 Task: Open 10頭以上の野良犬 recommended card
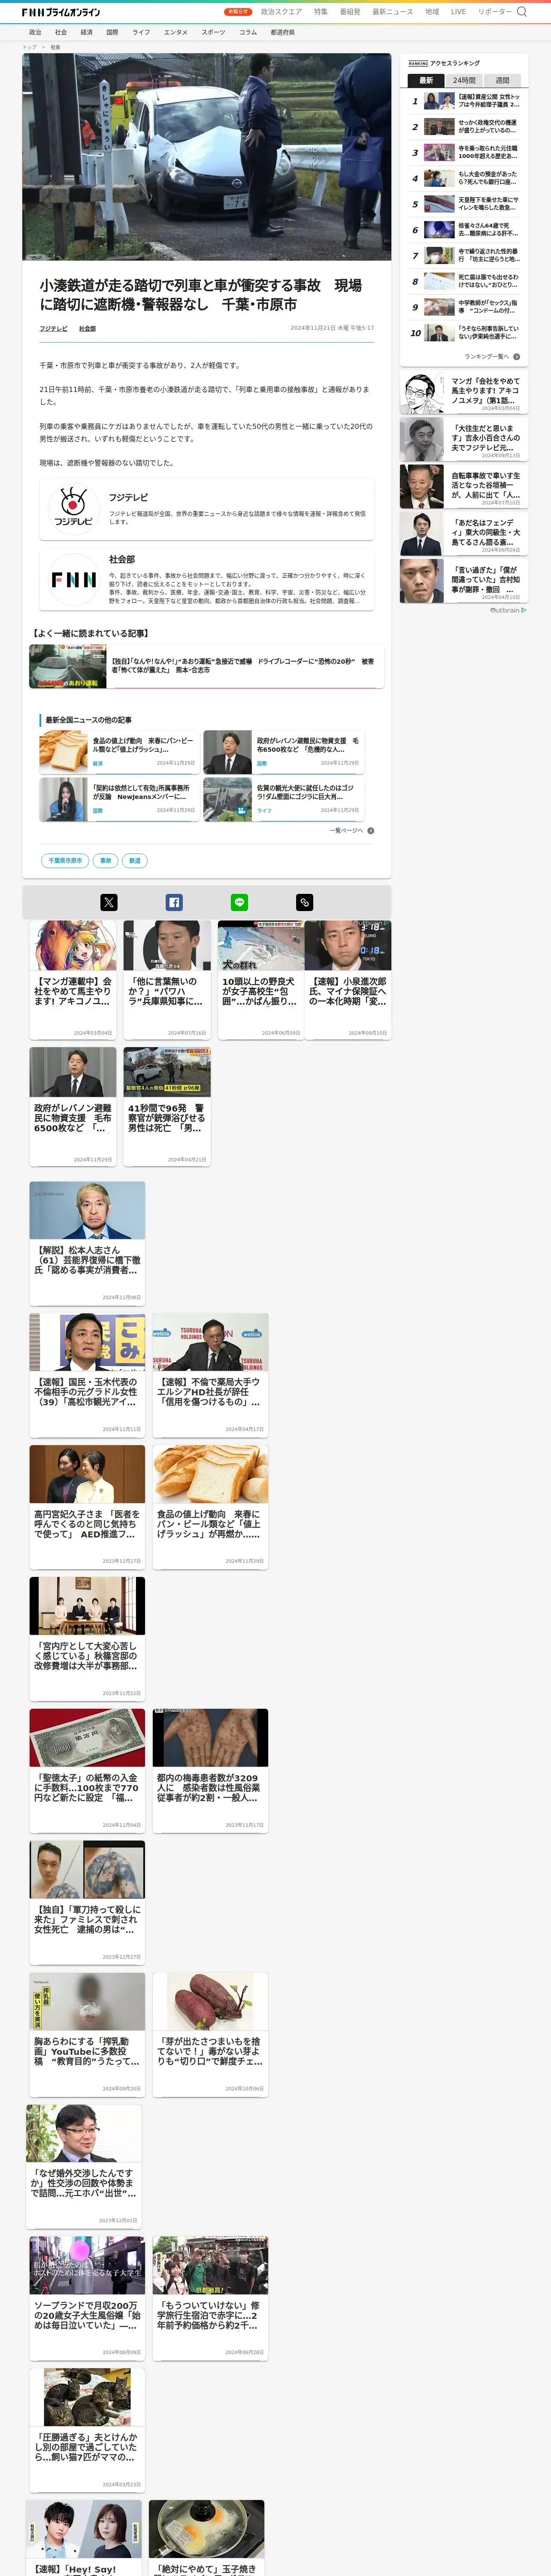[x=260, y=980]
